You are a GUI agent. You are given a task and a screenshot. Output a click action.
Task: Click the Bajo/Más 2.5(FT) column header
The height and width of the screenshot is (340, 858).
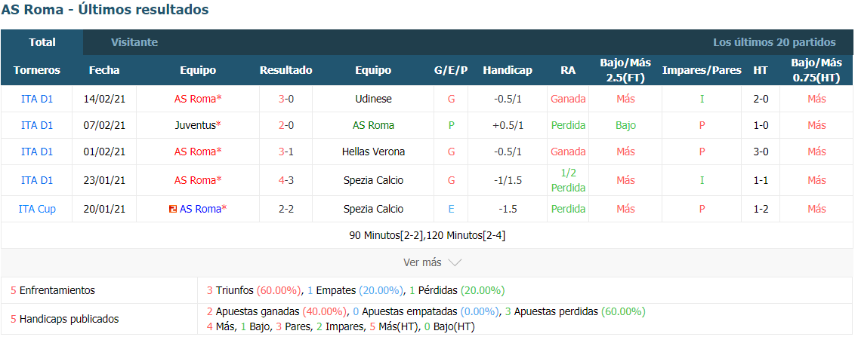click(x=625, y=70)
